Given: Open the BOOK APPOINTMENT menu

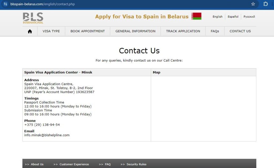Looking at the screenshot, I should (87, 31).
